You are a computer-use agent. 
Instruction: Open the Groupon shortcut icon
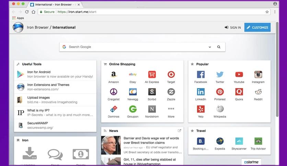coord(133,109)
